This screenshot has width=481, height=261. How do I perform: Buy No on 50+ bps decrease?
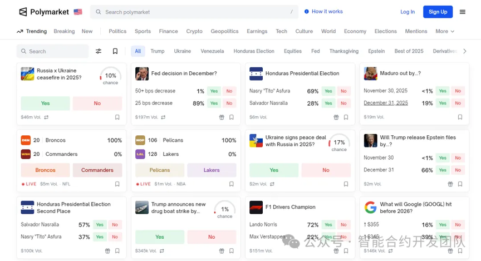tap(229, 91)
